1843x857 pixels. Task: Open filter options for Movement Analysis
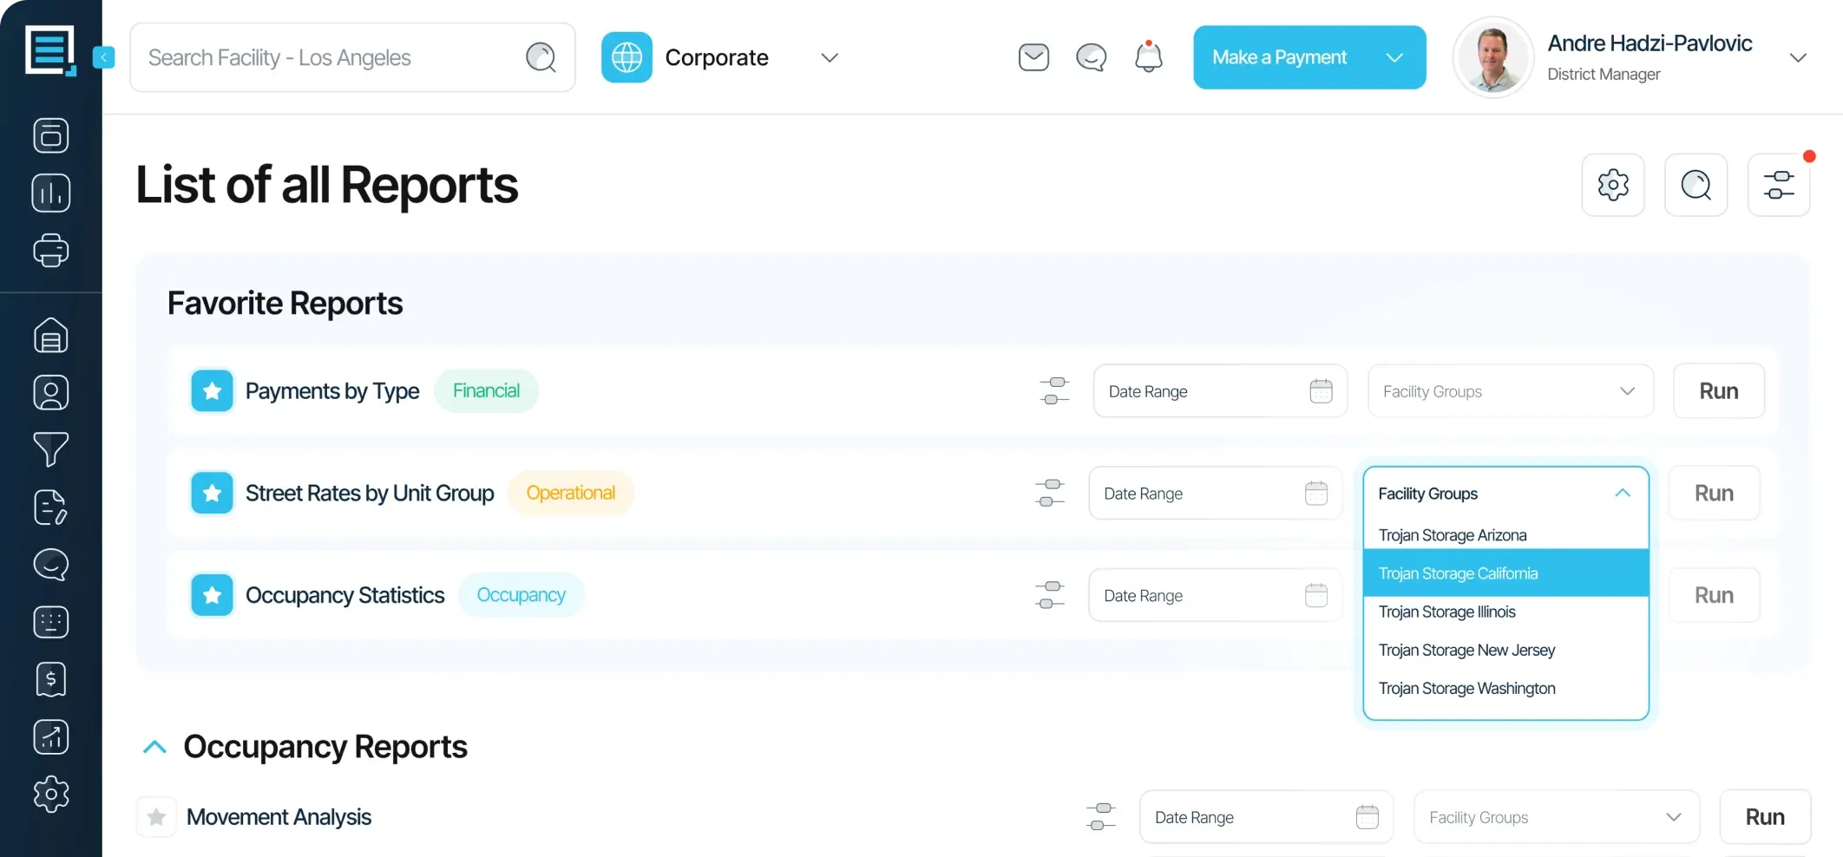(1100, 817)
